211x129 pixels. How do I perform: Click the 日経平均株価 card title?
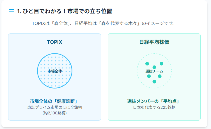coord(154,42)
